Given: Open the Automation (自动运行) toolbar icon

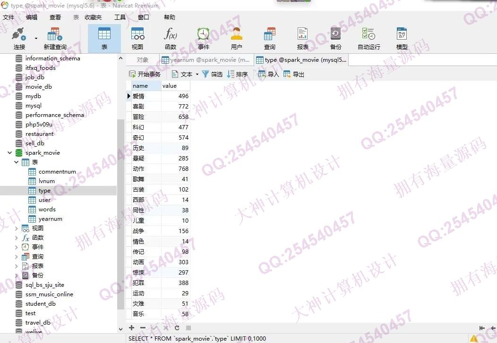Looking at the screenshot, I should [368, 39].
